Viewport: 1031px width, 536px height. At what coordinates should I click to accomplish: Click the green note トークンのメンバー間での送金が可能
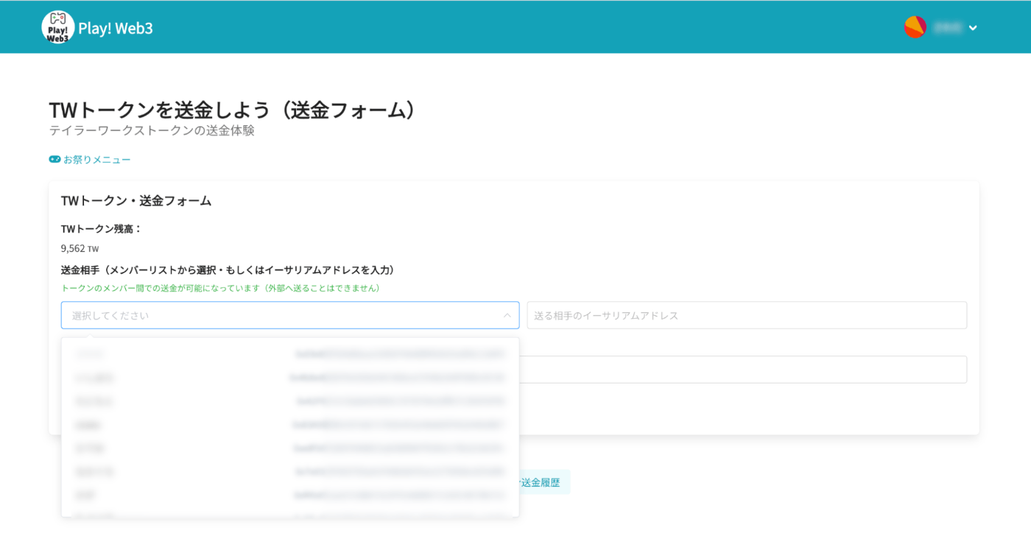[222, 288]
